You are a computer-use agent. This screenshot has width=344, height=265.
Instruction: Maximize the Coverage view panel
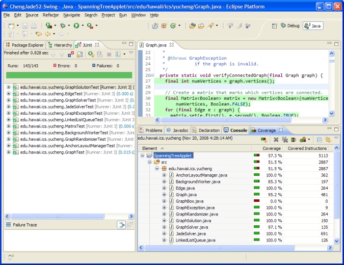click(x=336, y=129)
